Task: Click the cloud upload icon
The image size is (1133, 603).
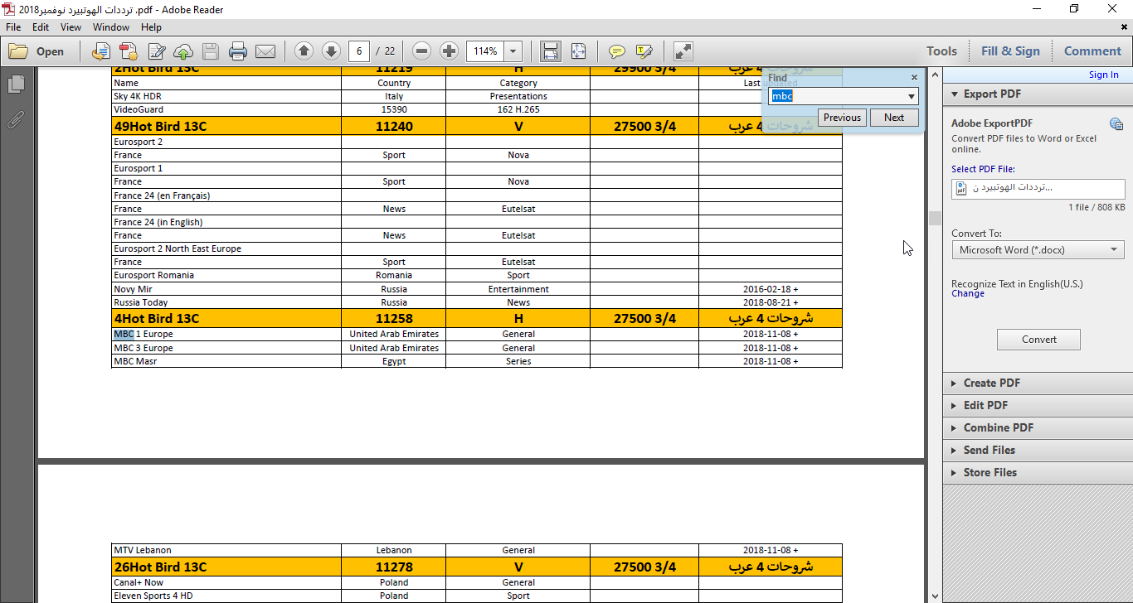Action: [x=183, y=51]
